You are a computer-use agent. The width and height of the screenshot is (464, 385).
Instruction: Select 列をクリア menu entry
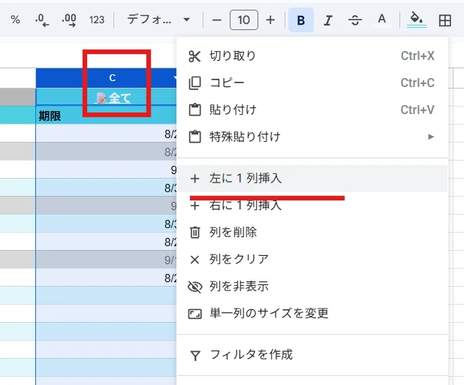pos(312,260)
